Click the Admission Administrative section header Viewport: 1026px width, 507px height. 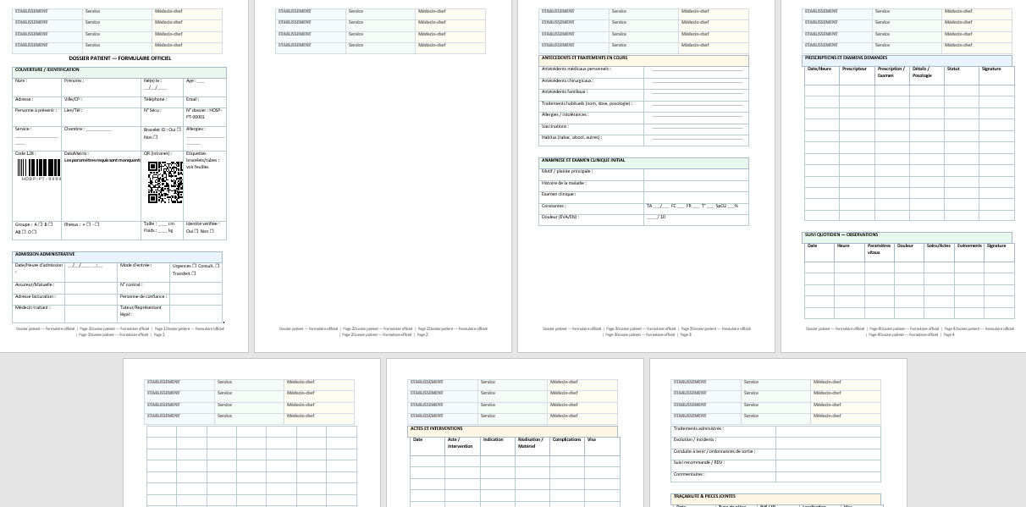(117, 254)
